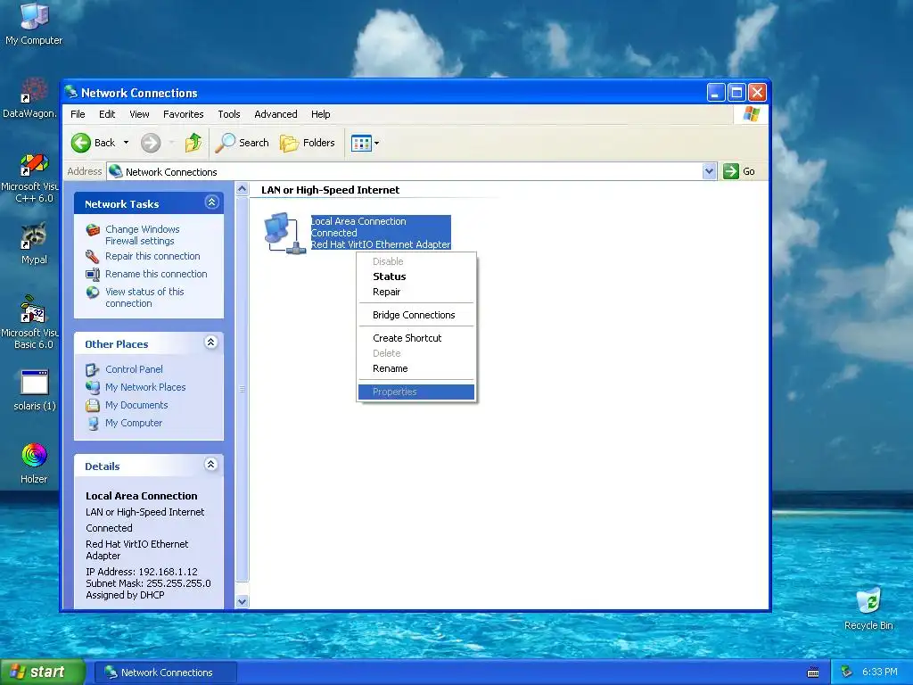Click the sidebar scroll down arrow
Screen dimensions: 913x685
click(243, 602)
